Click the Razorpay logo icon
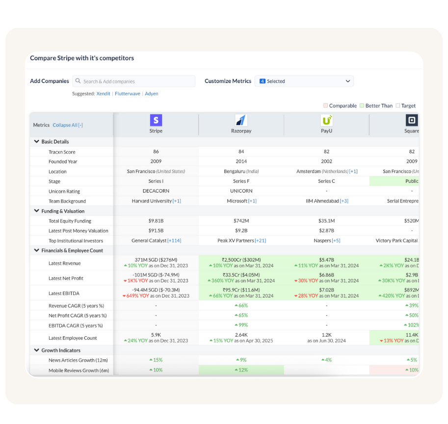Image resolution: width=448 pixels, height=424 pixels. [241, 120]
